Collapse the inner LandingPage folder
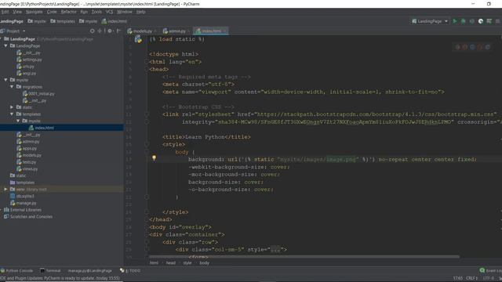The height and width of the screenshot is (282, 502). pyautogui.click(x=5, y=45)
